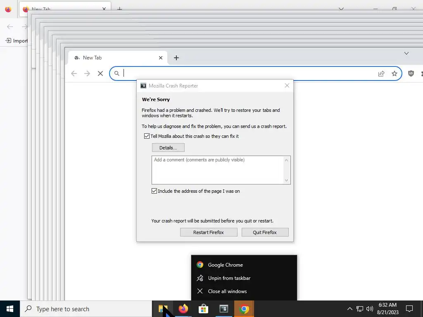The height and width of the screenshot is (317, 423).
Task: Stop loading page in Chrome
Action: (100, 73)
